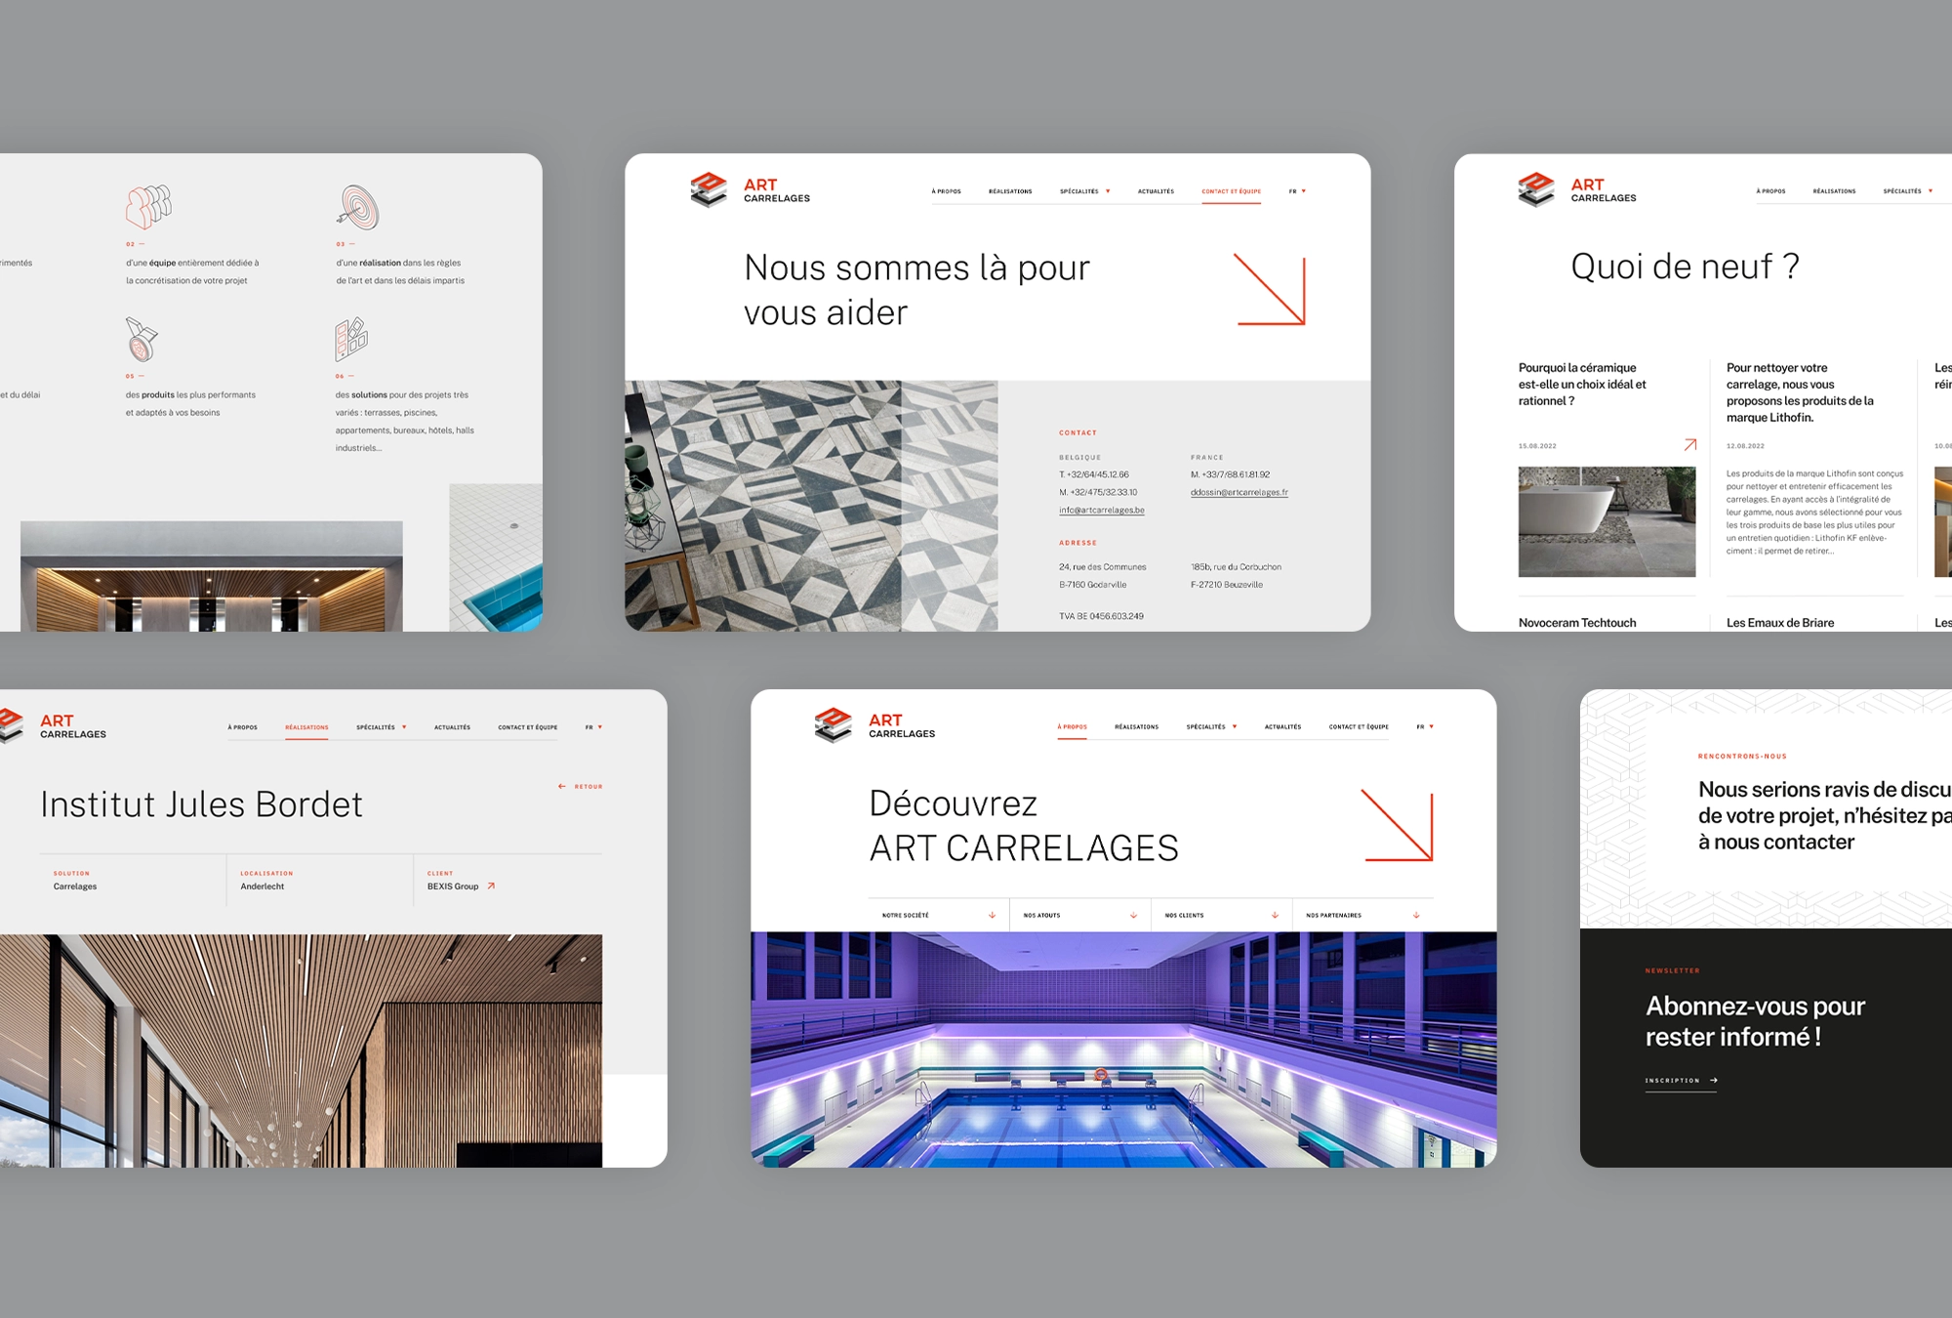Click the info@artcarrelages.be email link
Screen dimensions: 1952x1318
[1101, 510]
